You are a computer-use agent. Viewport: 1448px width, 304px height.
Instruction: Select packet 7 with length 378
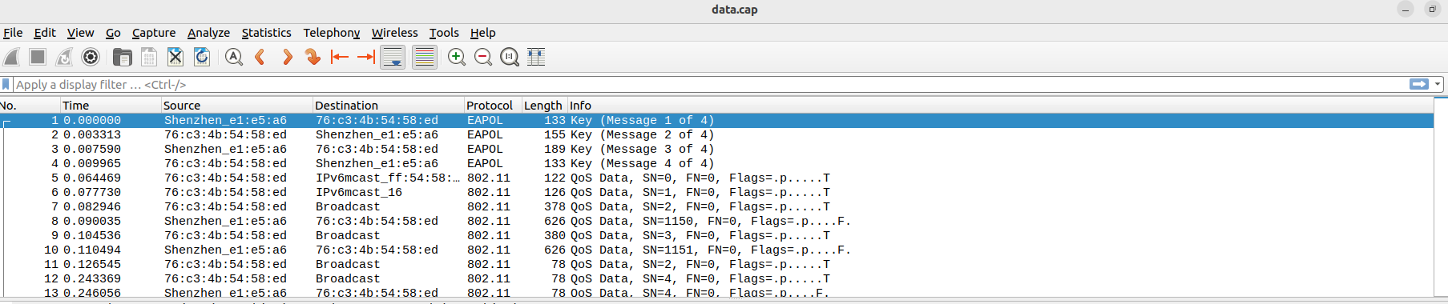[x=717, y=206]
